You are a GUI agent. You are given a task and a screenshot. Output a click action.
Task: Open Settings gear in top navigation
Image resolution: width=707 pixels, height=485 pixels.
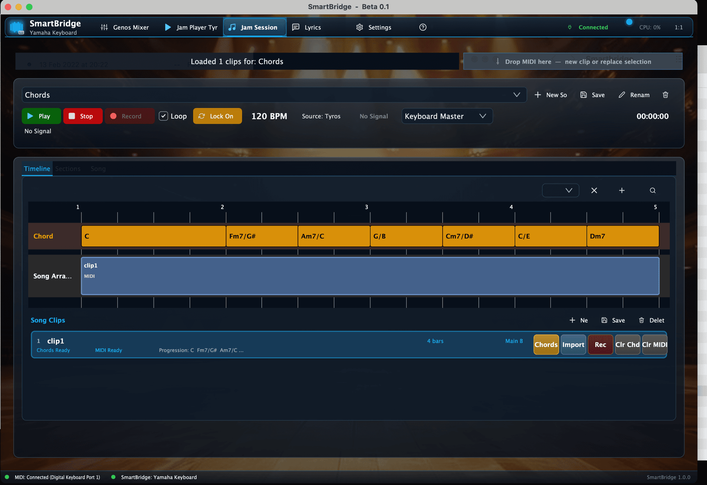(x=373, y=27)
